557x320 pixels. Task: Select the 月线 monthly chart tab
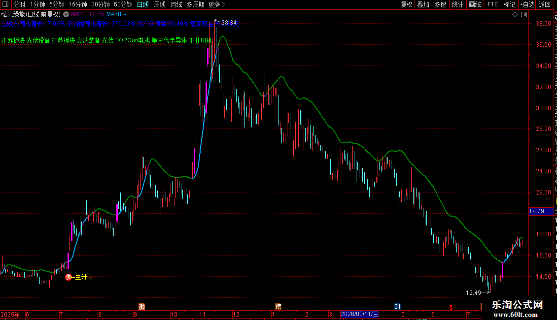(x=176, y=4)
